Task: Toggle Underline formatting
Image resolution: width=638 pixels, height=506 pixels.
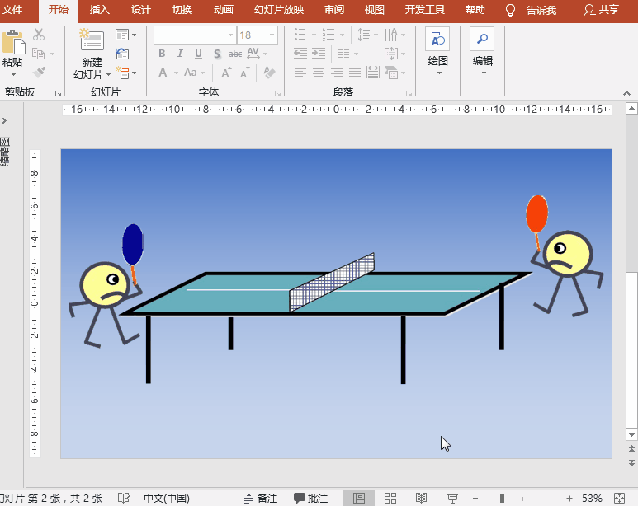Action: point(198,54)
